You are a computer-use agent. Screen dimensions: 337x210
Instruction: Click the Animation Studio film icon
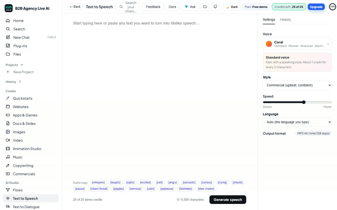point(8,149)
